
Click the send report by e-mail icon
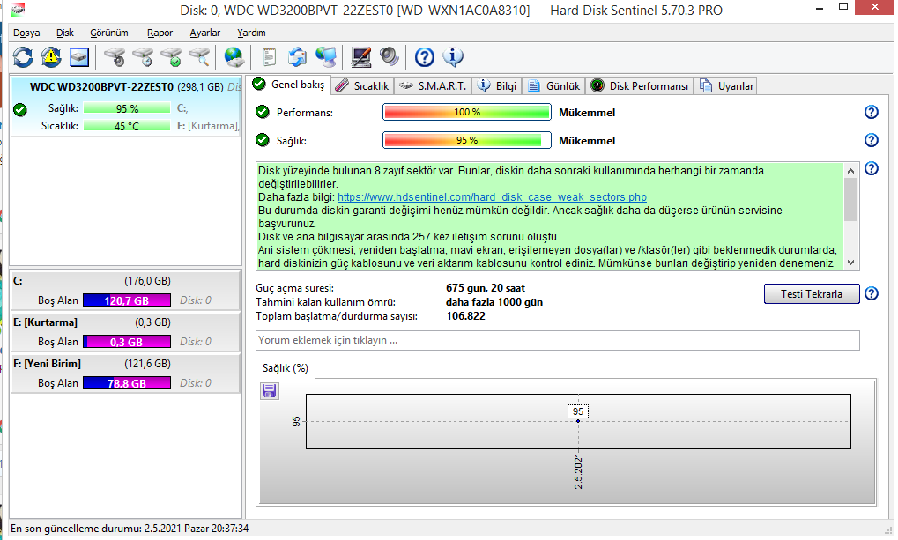(x=297, y=56)
